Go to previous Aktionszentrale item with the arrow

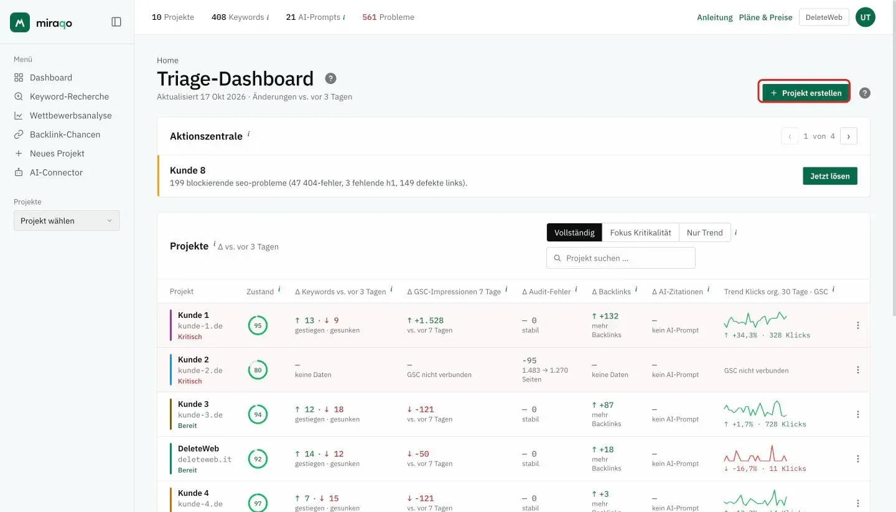790,136
